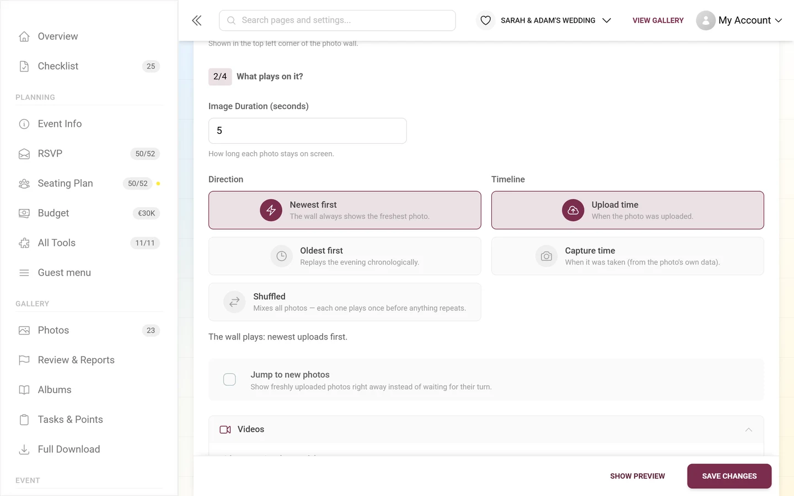Collapse the Videos section chevron
794x496 pixels.
[x=748, y=429]
